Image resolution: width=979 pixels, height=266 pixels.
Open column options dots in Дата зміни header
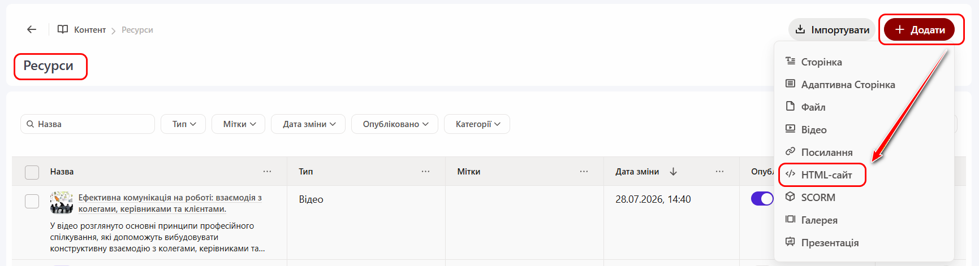point(719,172)
